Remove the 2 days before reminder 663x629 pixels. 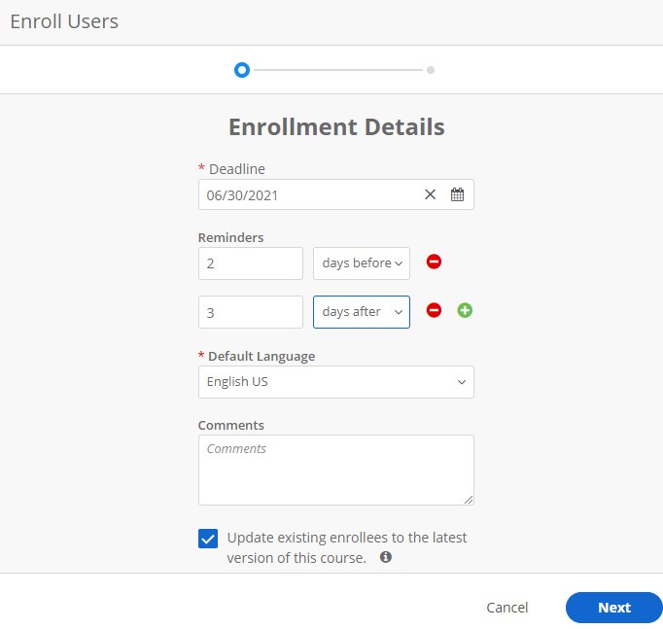pyautogui.click(x=435, y=262)
